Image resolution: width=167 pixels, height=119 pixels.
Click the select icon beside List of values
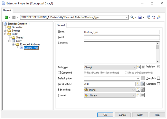(143, 84)
